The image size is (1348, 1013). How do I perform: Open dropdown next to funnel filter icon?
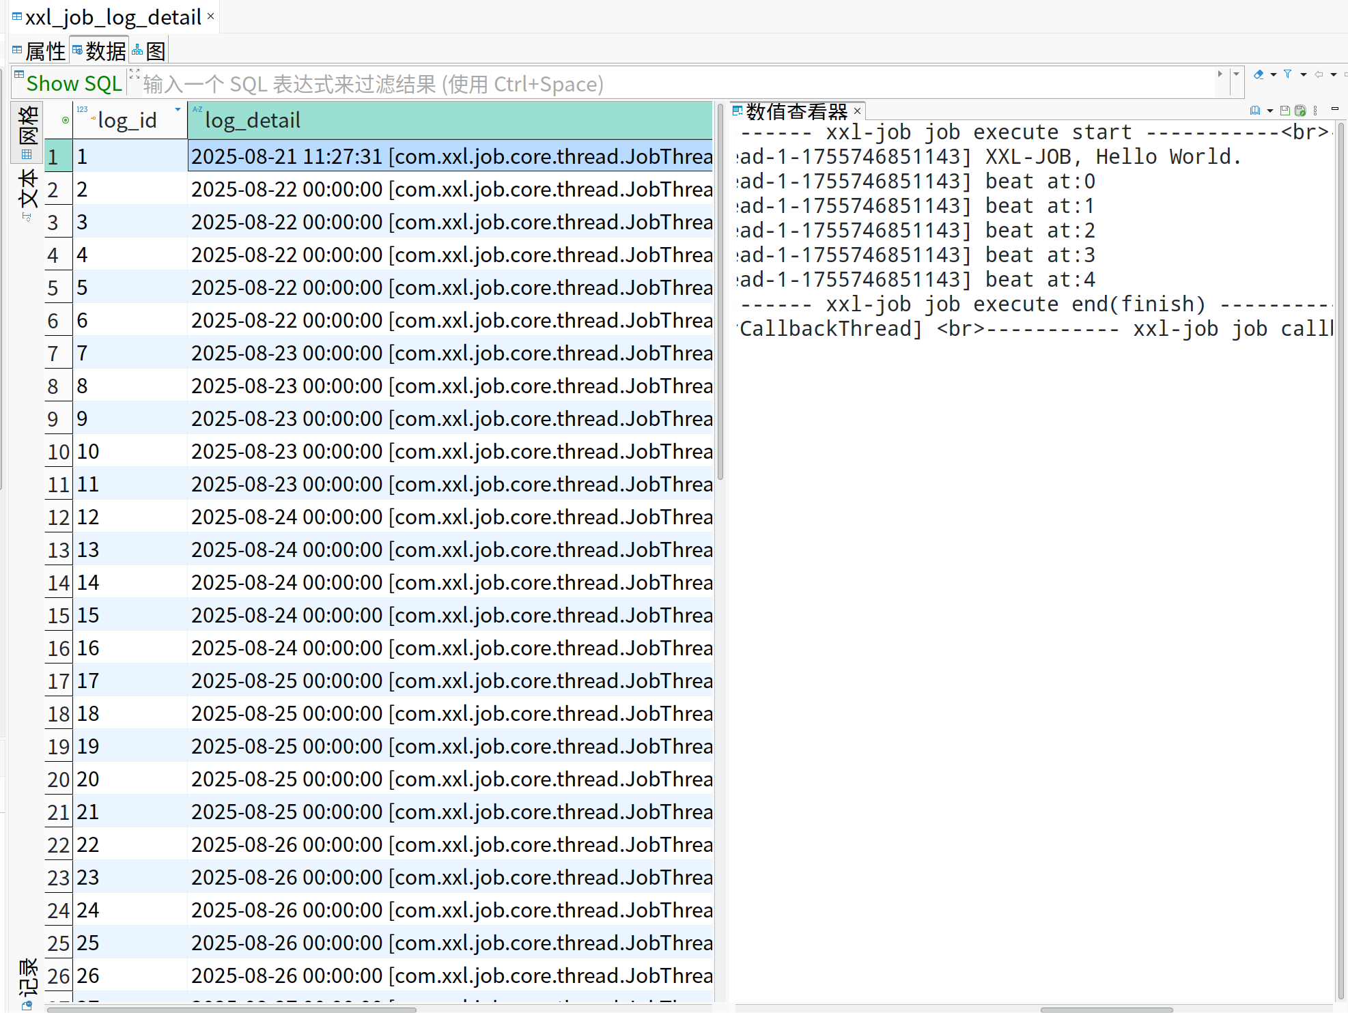(x=1303, y=74)
